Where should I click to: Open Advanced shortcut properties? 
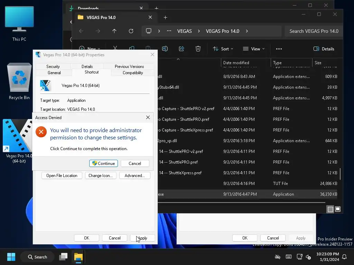tap(134, 176)
